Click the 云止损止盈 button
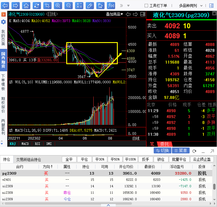This screenshot has height=207, width=217. click(202, 159)
